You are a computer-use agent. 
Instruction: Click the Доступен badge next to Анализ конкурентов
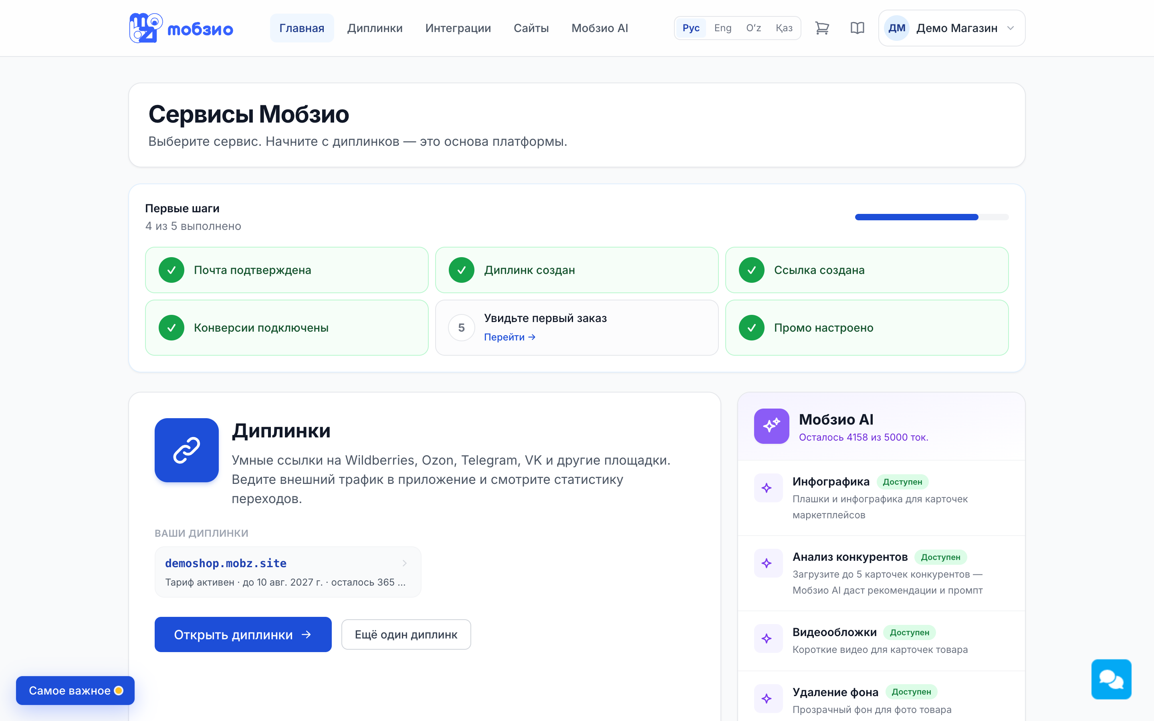point(940,557)
